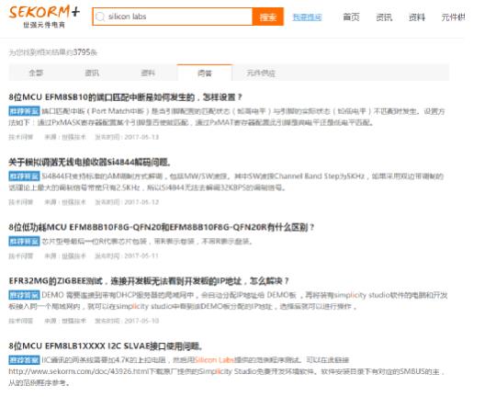
Task: Click the search magnifier icon
Action: tap(100, 17)
